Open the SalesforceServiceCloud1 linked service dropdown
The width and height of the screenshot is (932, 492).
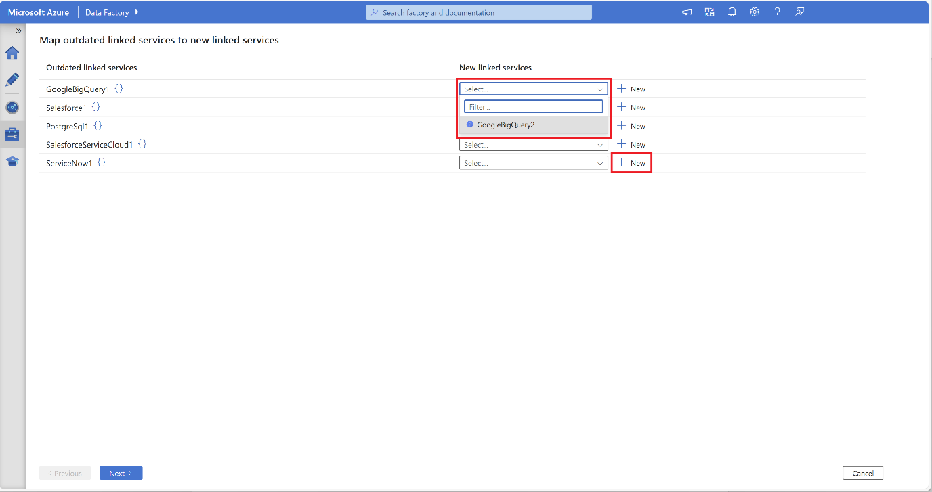[x=534, y=144]
